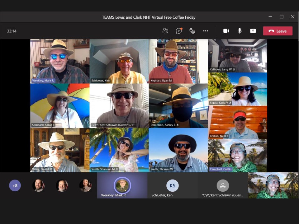
Task: Click the raise hand reactions icon
Action: click(x=192, y=31)
